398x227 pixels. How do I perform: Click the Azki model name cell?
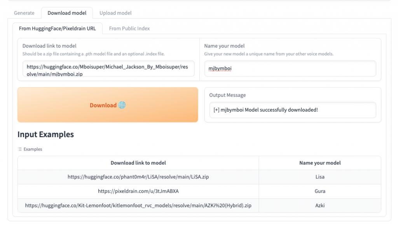(320, 205)
